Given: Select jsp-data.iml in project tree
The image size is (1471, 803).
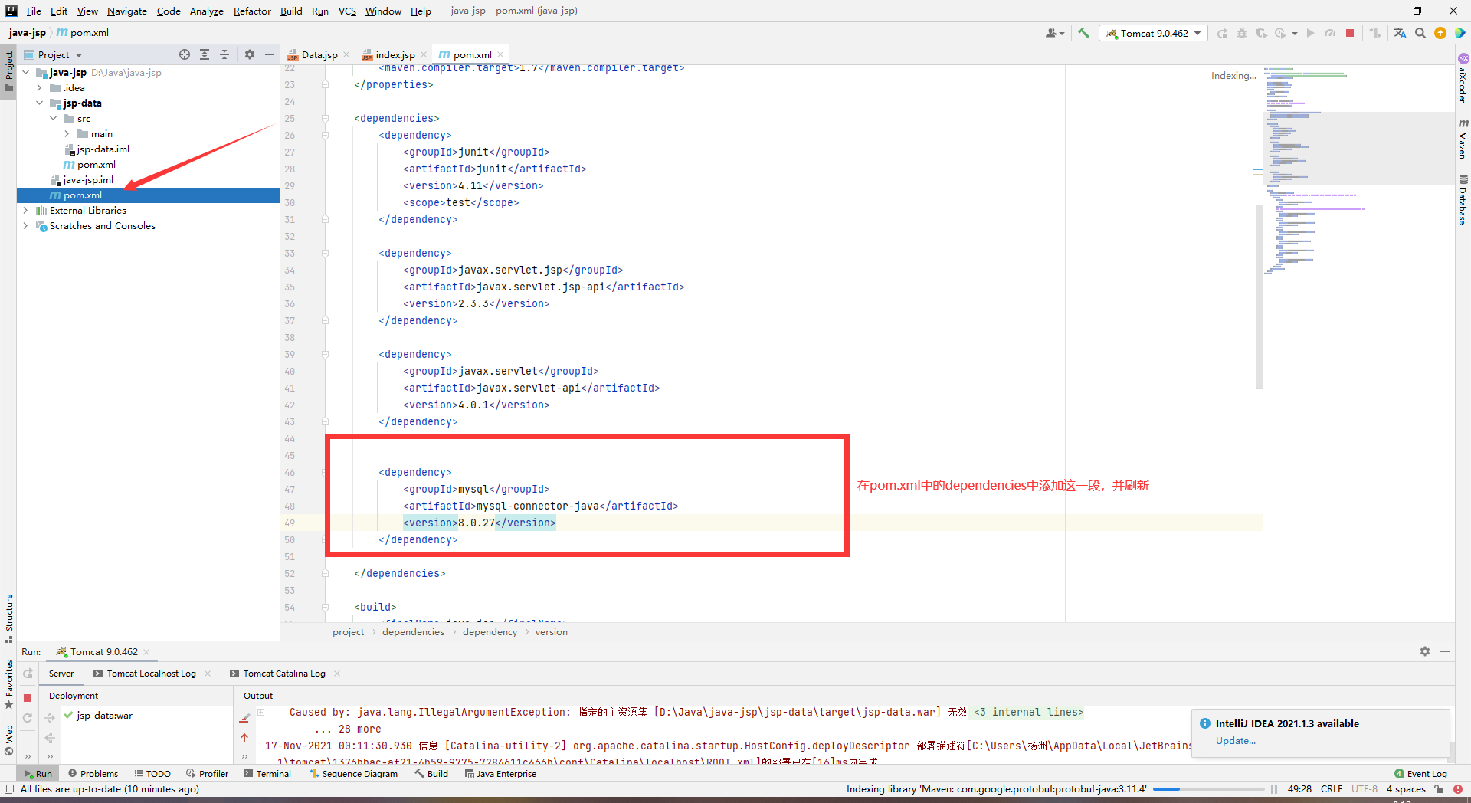Looking at the screenshot, I should point(97,149).
